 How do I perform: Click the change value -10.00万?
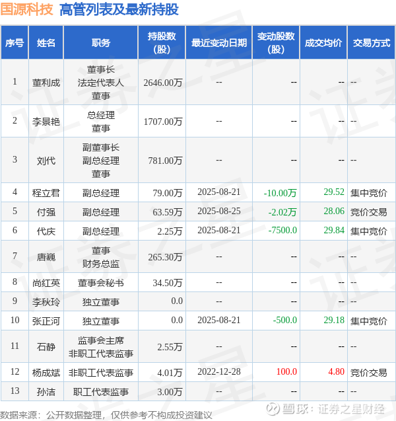[x=280, y=193]
